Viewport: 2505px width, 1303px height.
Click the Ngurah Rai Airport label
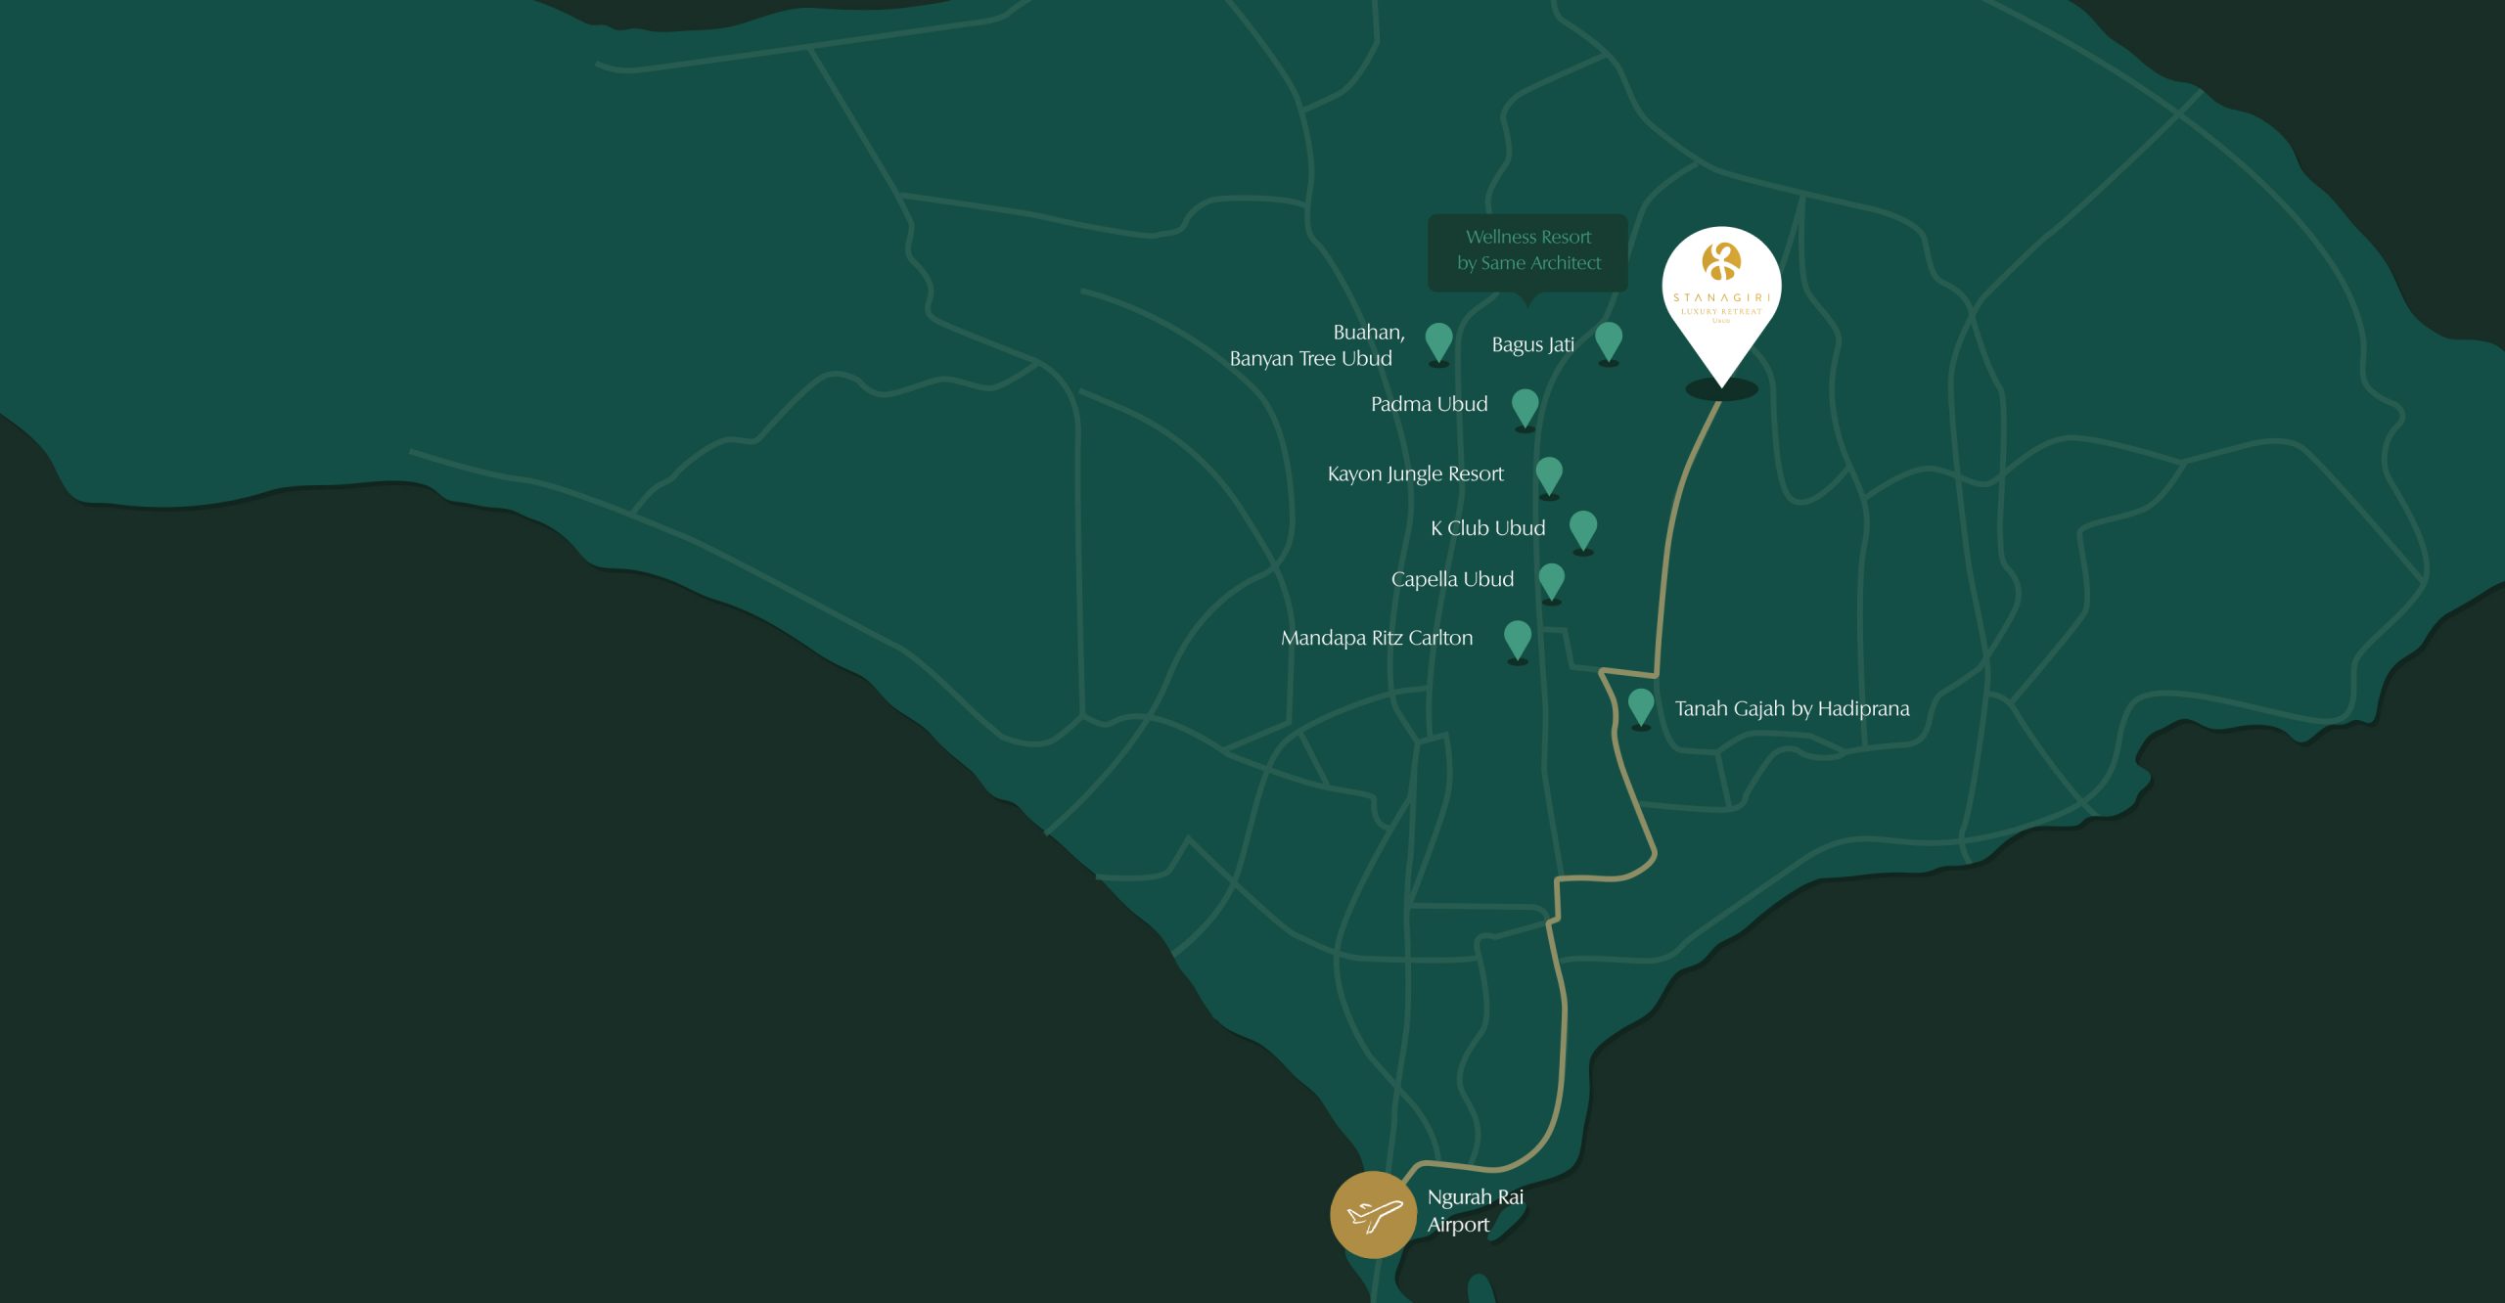click(1475, 1210)
